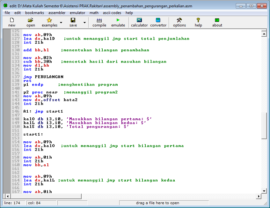Open the examples star icon
Screen dimensions: 270x208
click(x=49, y=20)
